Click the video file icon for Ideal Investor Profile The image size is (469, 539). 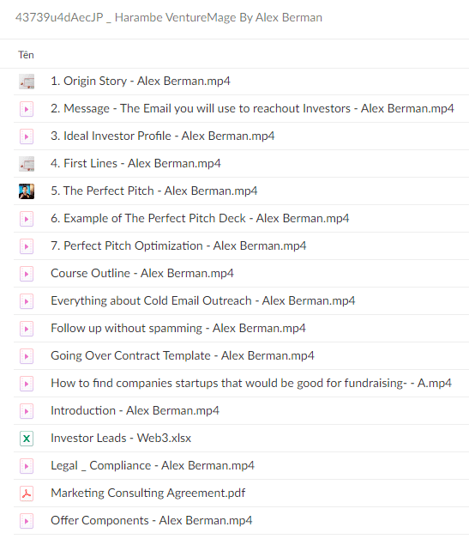coord(27,136)
